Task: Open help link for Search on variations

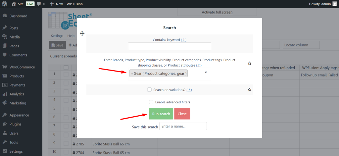Action: [189, 90]
